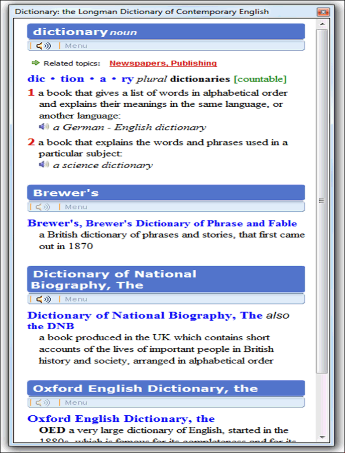Click the Brewer's entry header bar
Screen dimensions: 345x453
(166, 193)
